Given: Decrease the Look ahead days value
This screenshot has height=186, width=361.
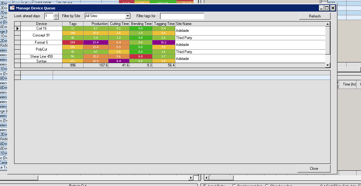Looking at the screenshot, I should [x=56, y=18].
